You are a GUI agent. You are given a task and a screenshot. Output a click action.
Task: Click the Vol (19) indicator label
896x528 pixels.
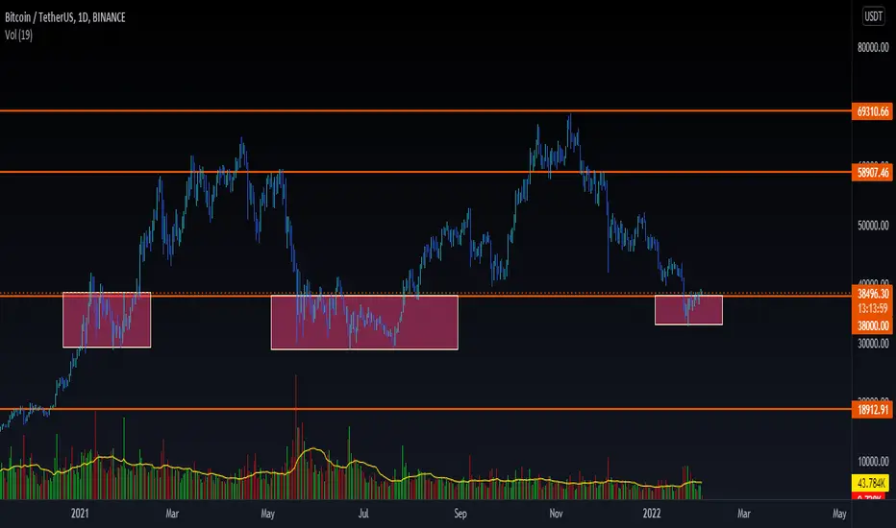[x=18, y=35]
